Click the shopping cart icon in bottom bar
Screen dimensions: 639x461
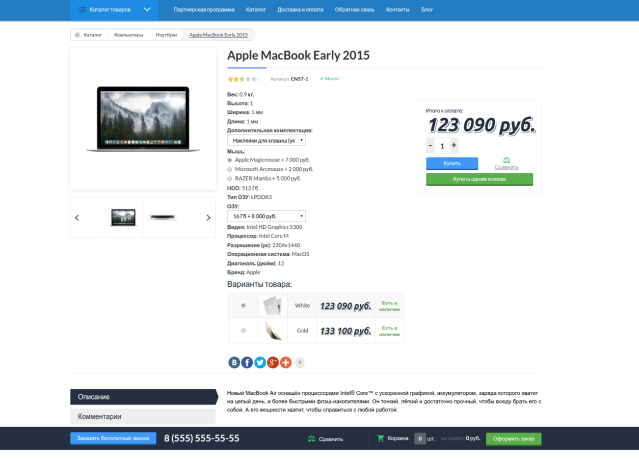pos(380,438)
